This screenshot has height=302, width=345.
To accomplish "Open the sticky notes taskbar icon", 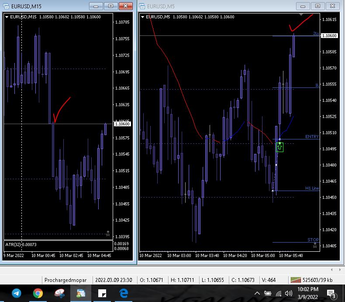I will (x=102, y=293).
